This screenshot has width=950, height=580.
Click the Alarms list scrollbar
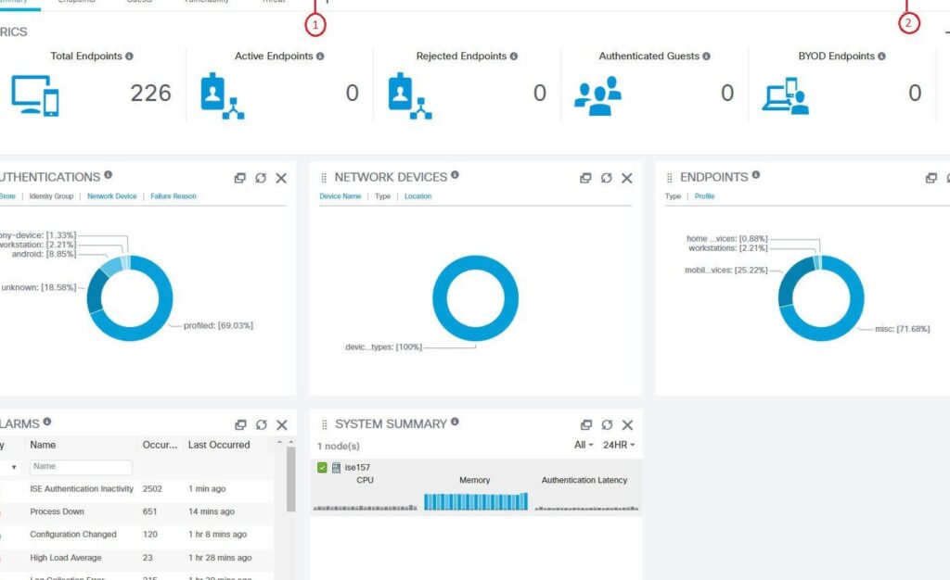pyautogui.click(x=290, y=482)
